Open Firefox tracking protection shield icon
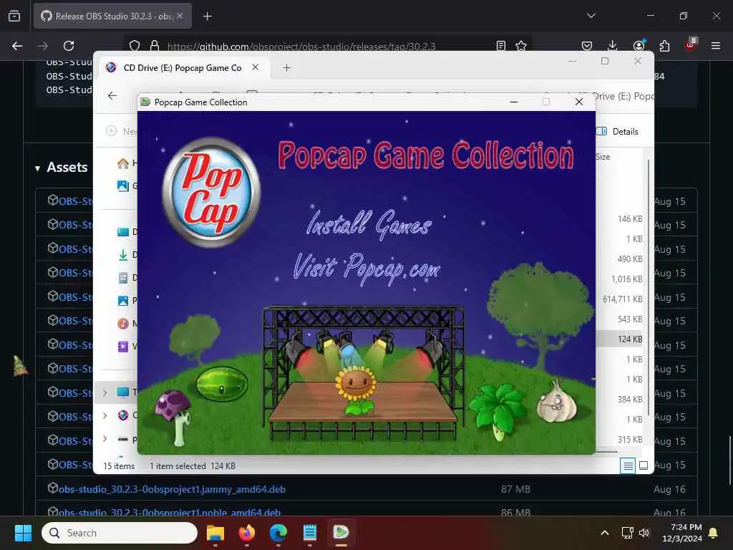Viewport: 733px width, 550px height. coord(135,46)
